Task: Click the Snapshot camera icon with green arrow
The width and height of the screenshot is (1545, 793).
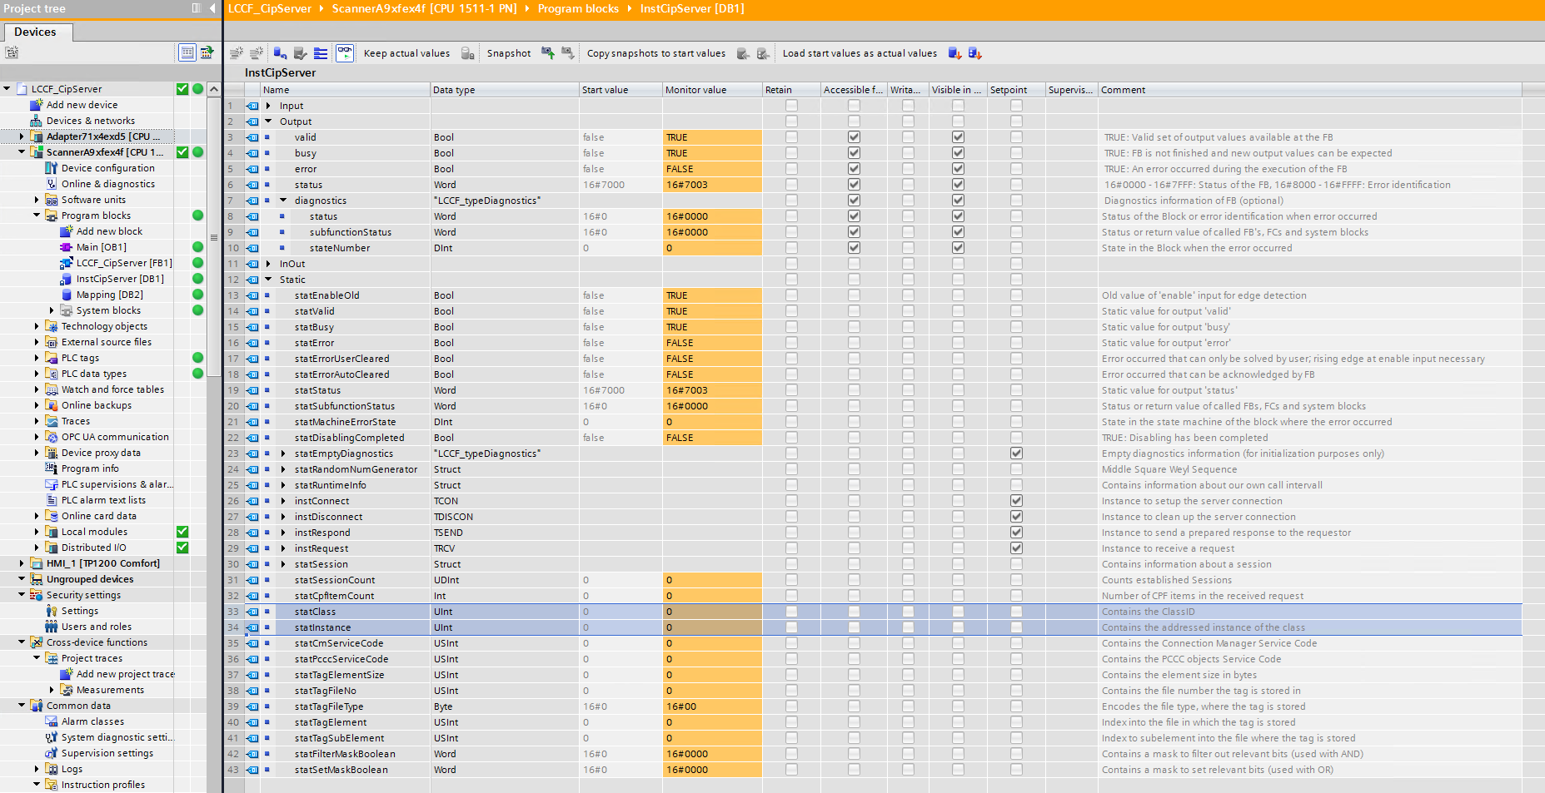Action: (x=548, y=53)
